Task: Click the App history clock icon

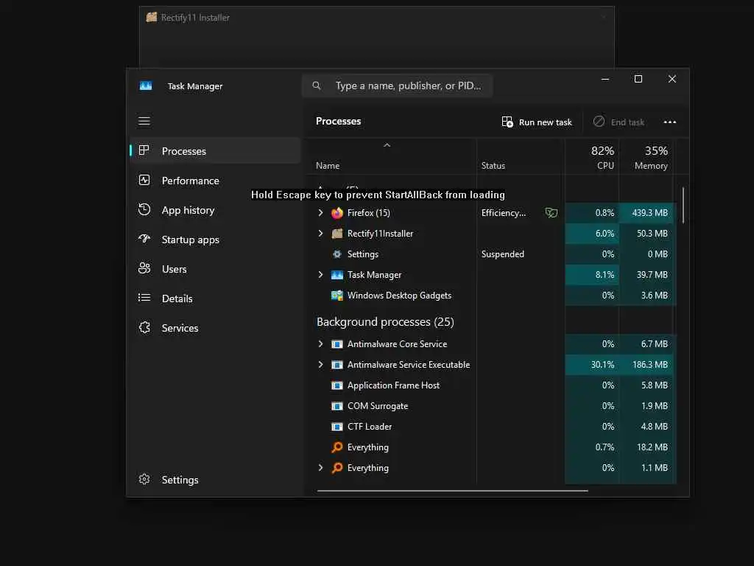Action: 144,209
